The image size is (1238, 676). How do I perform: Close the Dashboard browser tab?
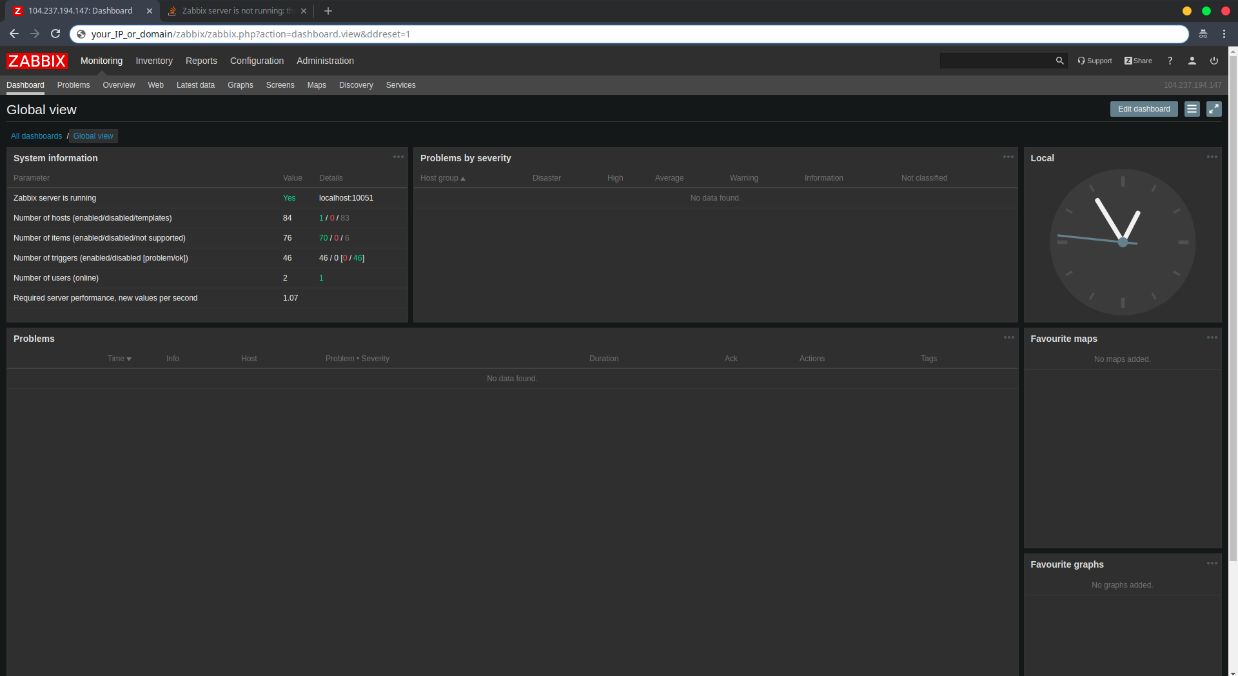[149, 11]
